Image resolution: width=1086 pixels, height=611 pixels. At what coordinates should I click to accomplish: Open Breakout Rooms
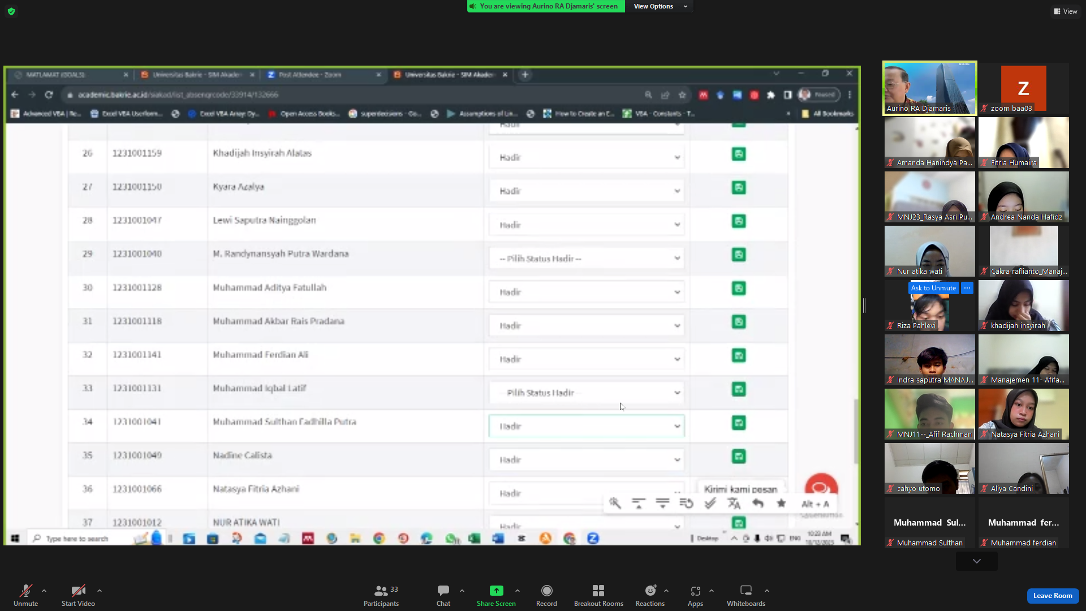598,595
